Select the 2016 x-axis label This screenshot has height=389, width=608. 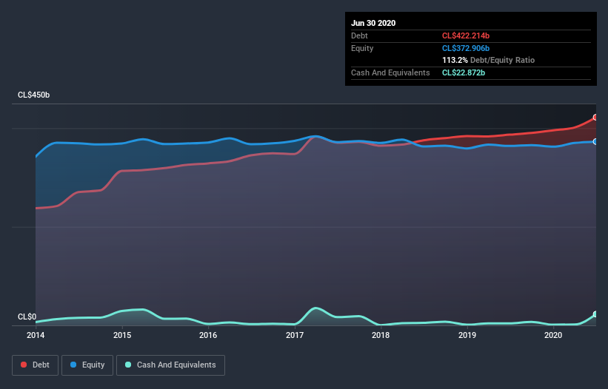208,335
